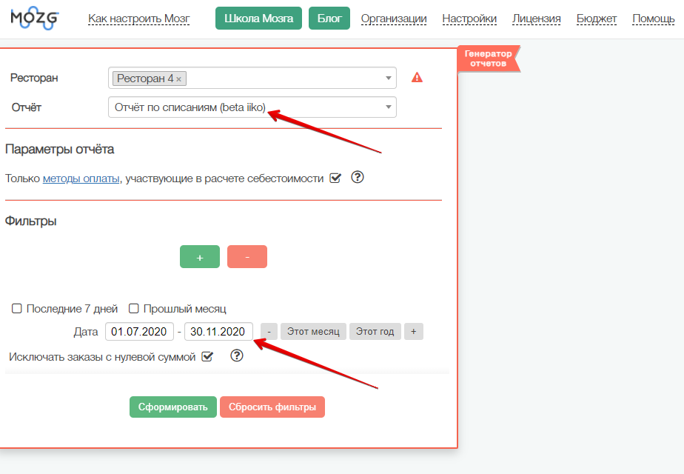Open help icon next to payment methods option

click(x=358, y=177)
